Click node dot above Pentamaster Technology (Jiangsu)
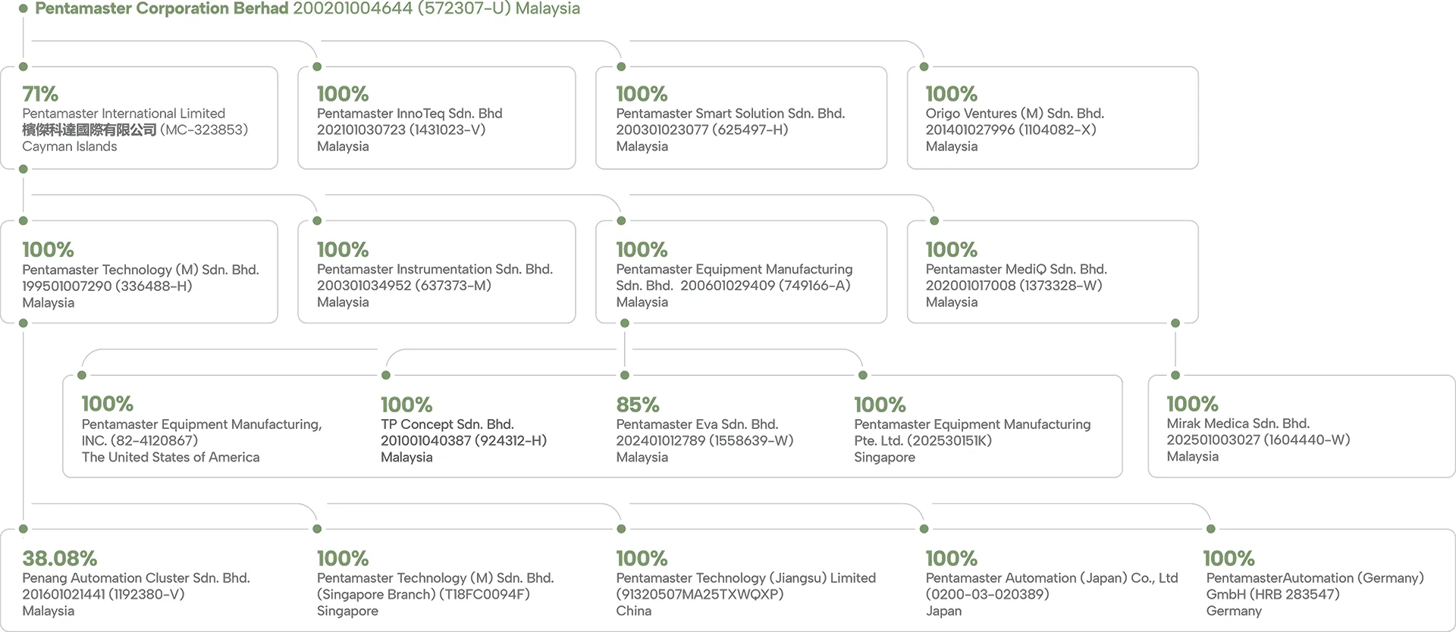Image resolution: width=1456 pixels, height=632 pixels. (x=621, y=529)
